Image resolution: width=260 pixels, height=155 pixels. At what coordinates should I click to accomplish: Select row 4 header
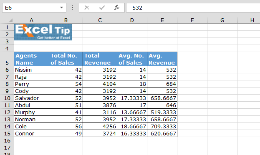(7, 48)
